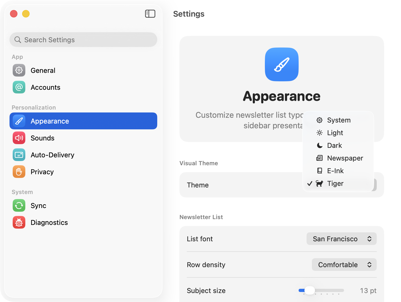Toggle the sidebar visibility button
The width and height of the screenshot is (401, 302).
click(150, 14)
